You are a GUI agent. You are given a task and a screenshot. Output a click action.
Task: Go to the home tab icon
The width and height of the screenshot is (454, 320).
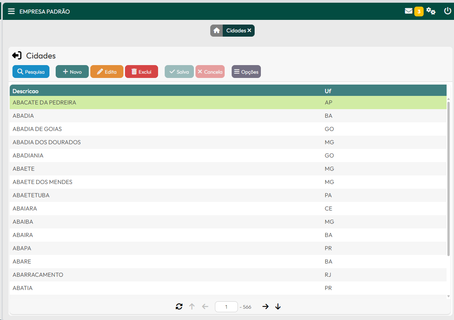pos(216,30)
